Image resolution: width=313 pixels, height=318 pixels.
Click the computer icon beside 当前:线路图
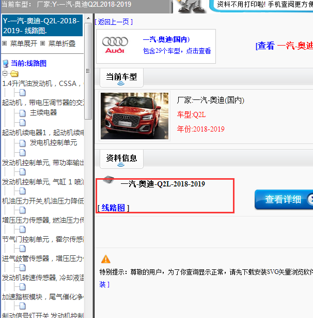pyautogui.click(x=6, y=64)
